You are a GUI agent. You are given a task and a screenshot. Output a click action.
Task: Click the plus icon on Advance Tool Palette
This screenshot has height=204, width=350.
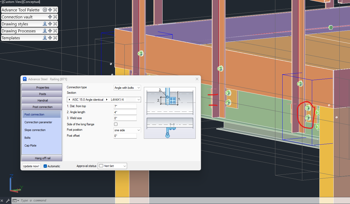pos(50,10)
